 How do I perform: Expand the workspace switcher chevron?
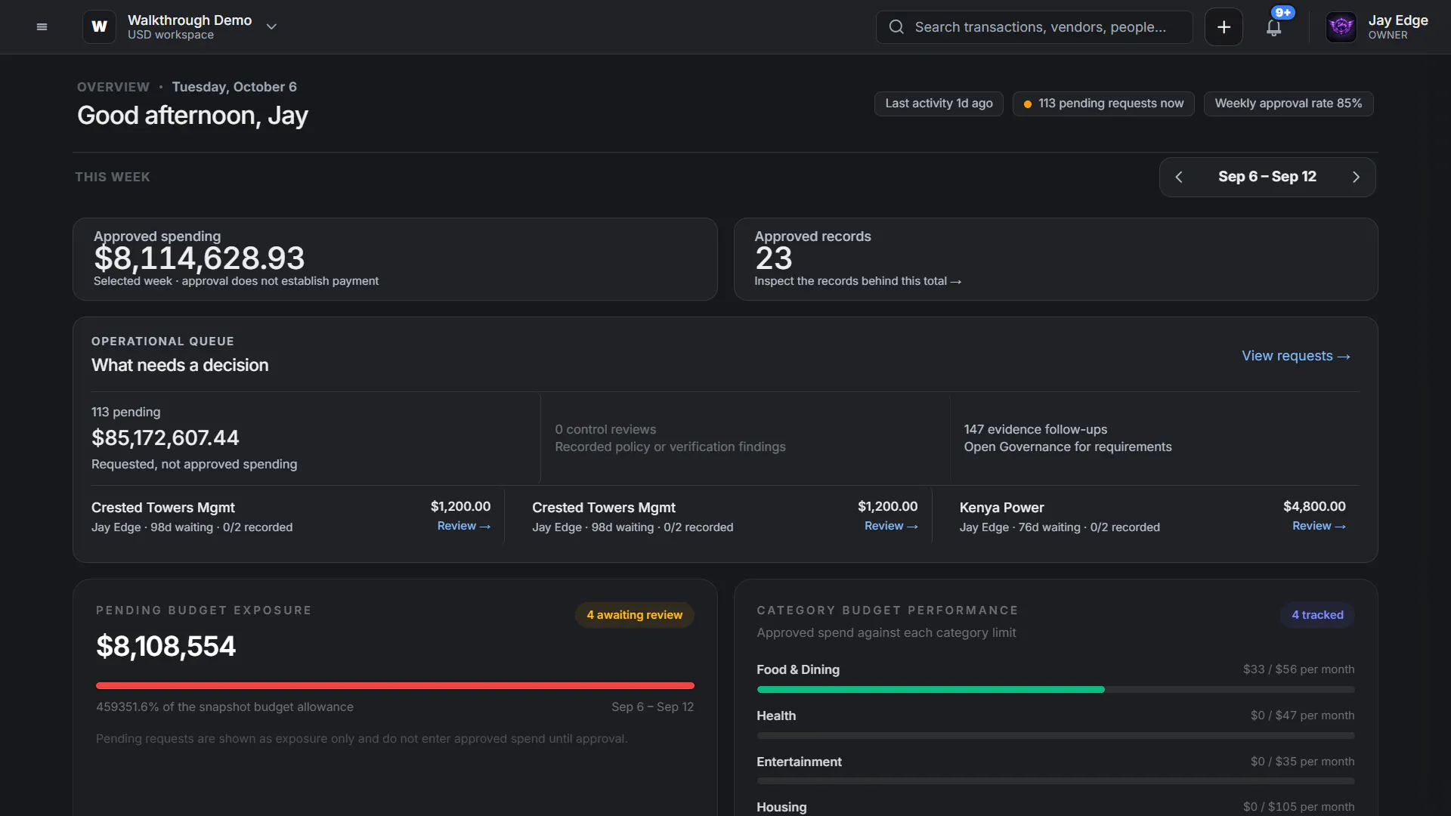click(271, 27)
